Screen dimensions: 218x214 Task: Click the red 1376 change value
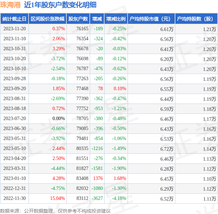click(98, 178)
